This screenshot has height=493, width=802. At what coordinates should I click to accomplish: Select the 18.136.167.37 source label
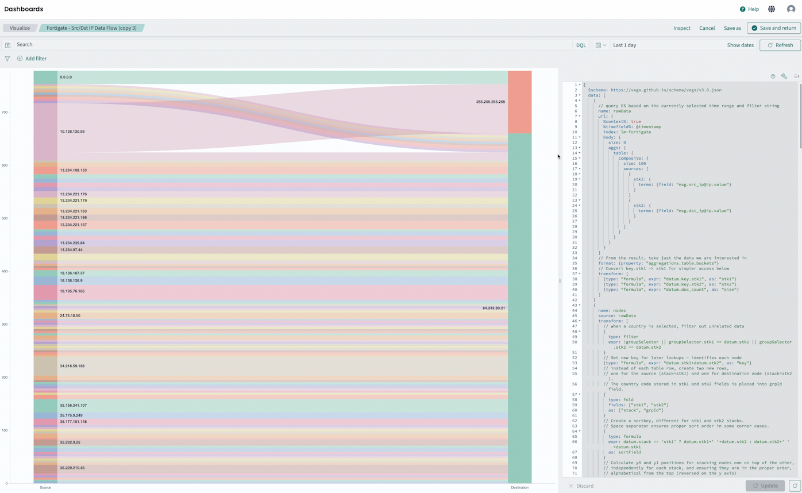pyautogui.click(x=72, y=273)
